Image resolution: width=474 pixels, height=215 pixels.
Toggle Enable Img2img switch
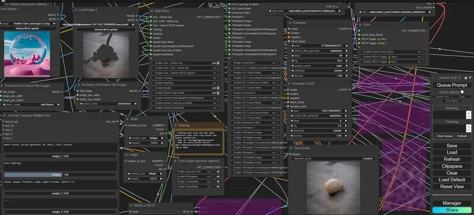coord(218,83)
